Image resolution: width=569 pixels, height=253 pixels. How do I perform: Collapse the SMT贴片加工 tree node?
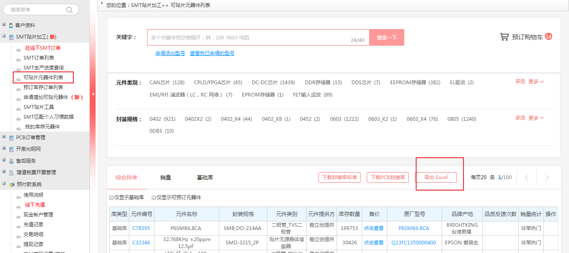tap(4, 37)
